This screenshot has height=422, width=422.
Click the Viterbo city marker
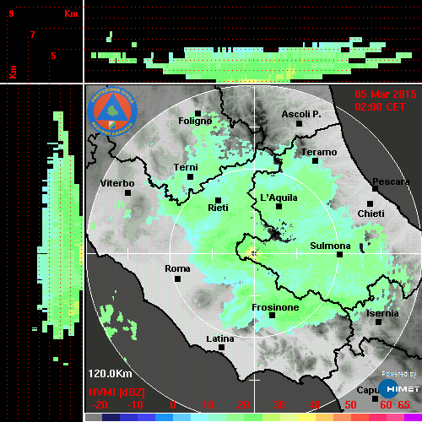click(127, 193)
